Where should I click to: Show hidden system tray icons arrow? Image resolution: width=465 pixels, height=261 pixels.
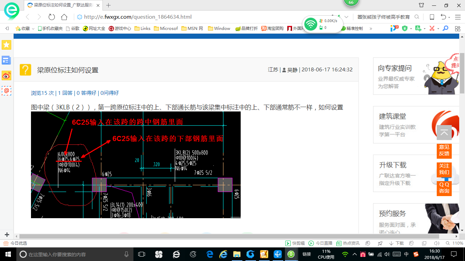[354, 254]
